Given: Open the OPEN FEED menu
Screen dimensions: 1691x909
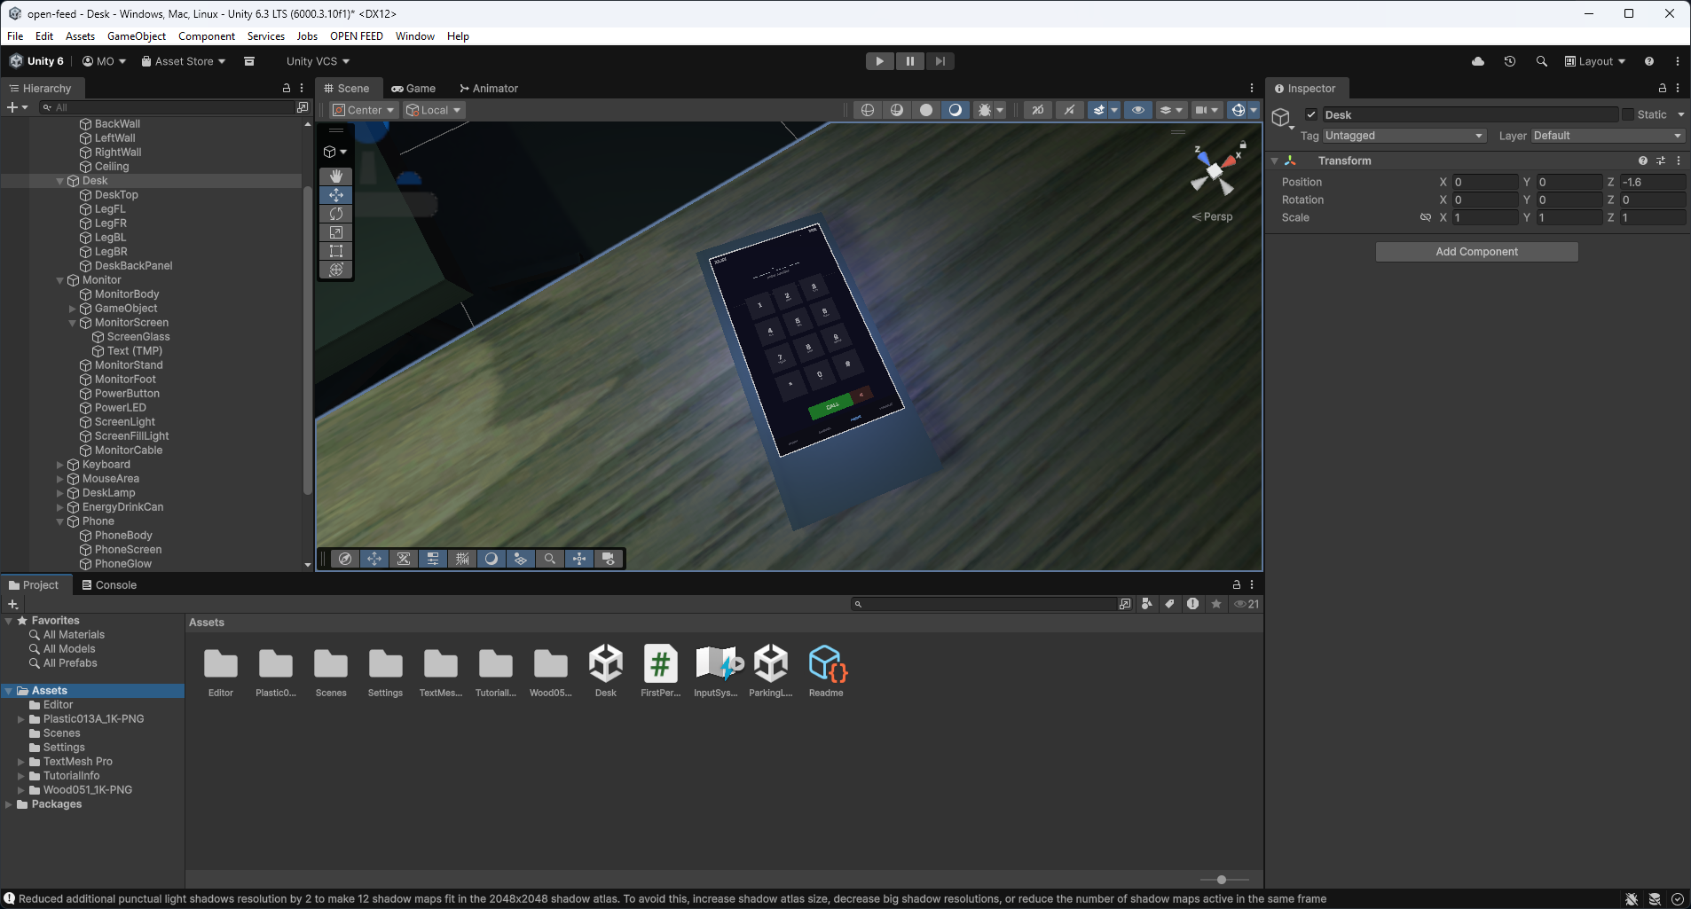Looking at the screenshot, I should tap(357, 36).
